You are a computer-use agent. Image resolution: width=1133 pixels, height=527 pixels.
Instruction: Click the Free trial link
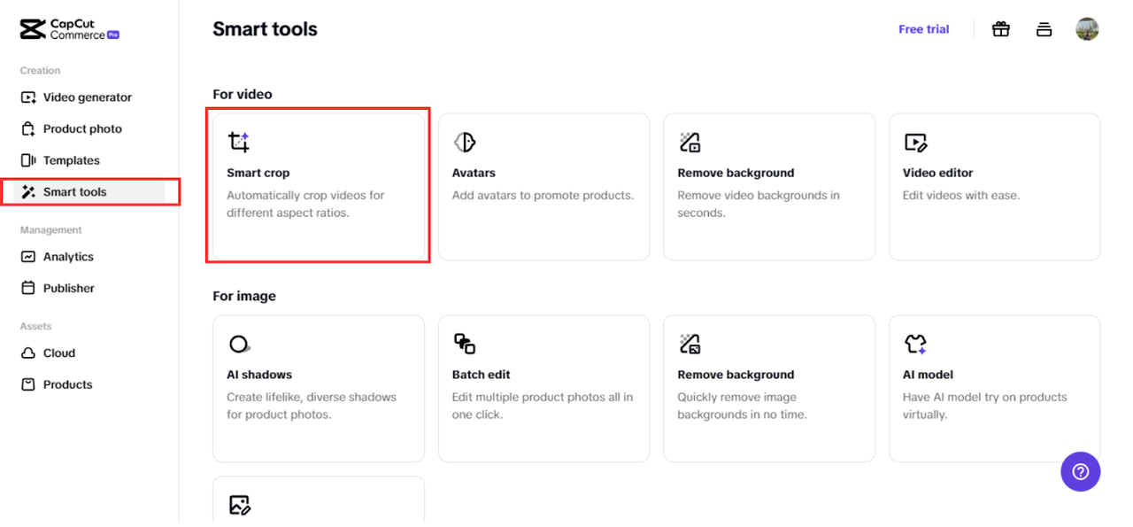pos(923,29)
